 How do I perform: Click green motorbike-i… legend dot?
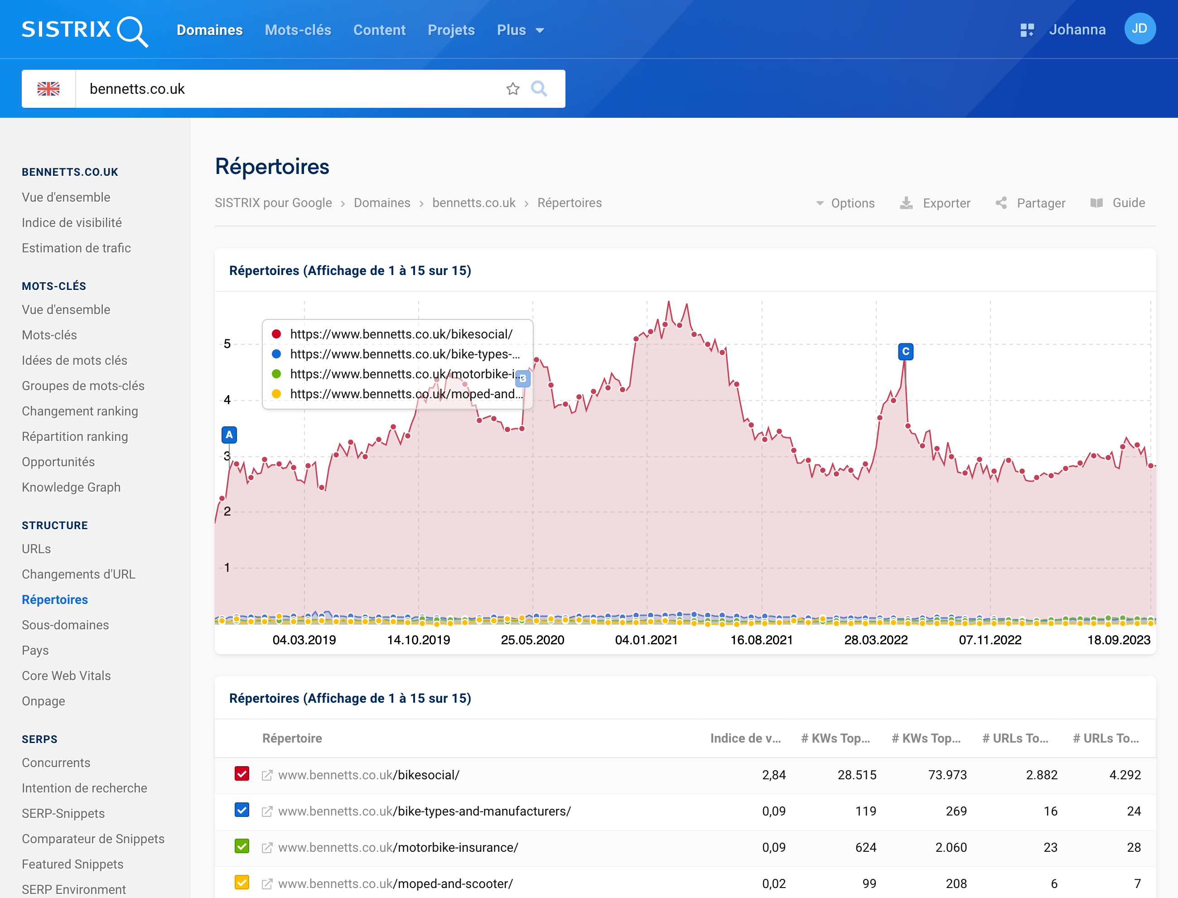[x=276, y=374]
